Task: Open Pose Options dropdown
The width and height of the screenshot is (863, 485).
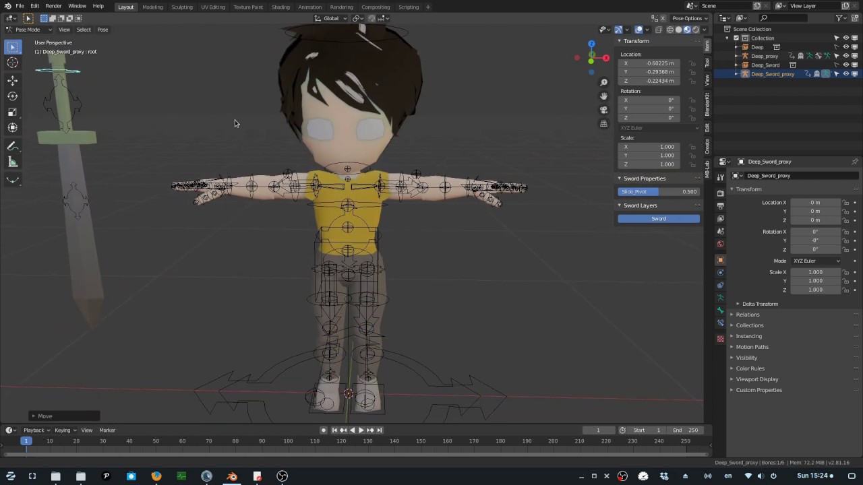Action: [x=689, y=18]
